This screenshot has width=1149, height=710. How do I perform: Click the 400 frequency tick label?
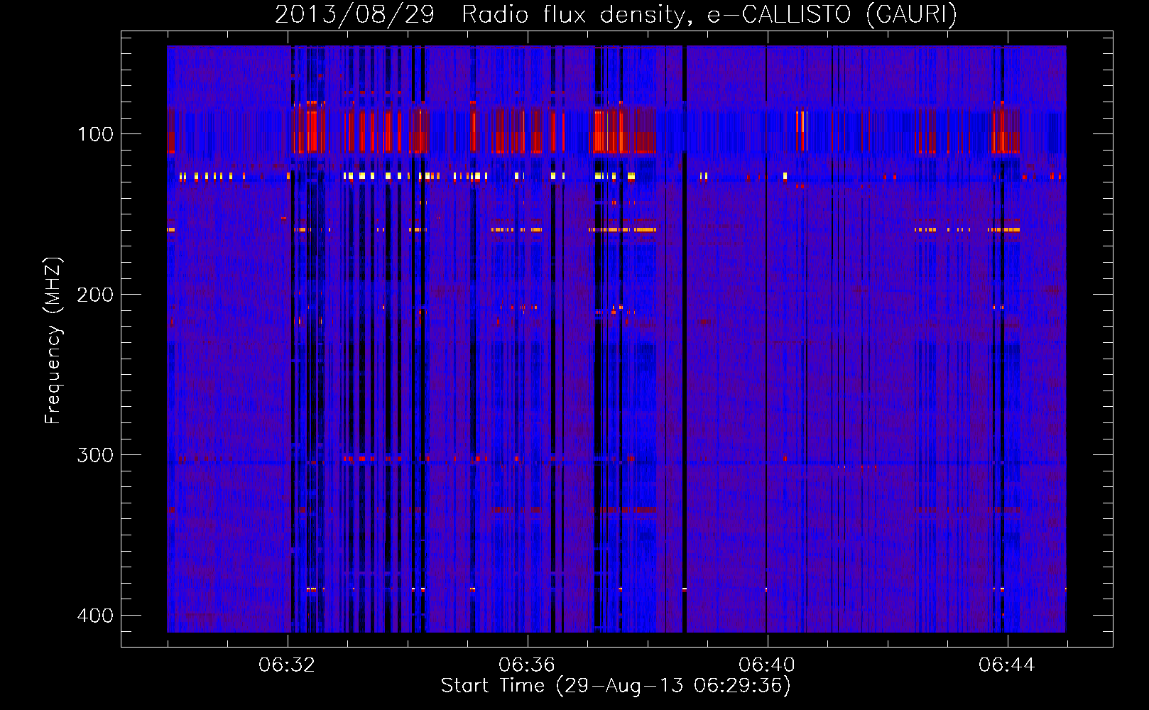pyautogui.click(x=95, y=616)
